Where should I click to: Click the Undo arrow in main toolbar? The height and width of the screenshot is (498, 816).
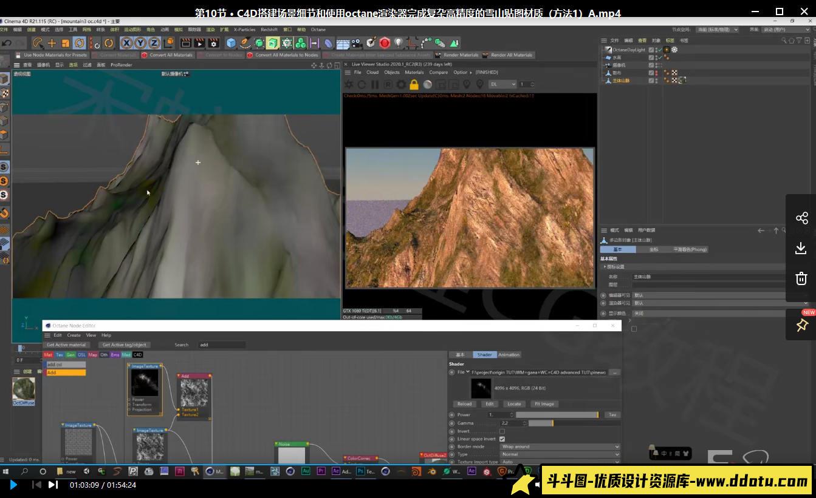tap(7, 43)
